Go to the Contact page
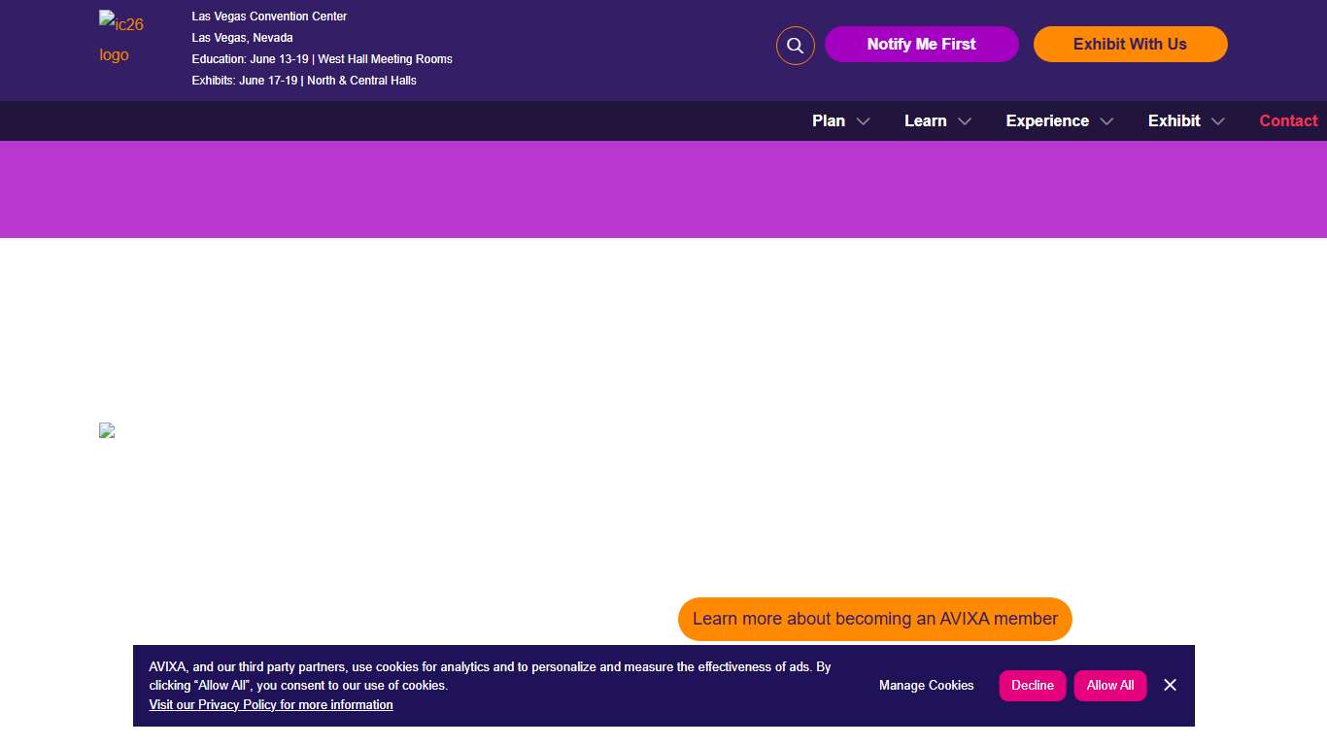 click(1288, 120)
